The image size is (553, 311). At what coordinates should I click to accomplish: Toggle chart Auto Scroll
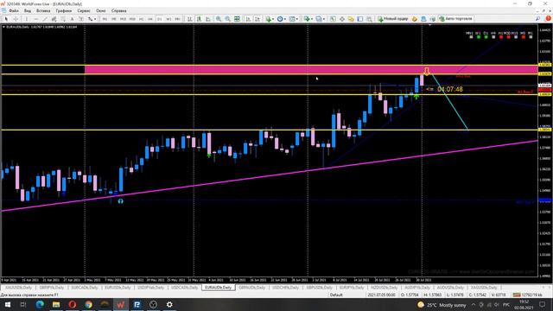(x=248, y=19)
